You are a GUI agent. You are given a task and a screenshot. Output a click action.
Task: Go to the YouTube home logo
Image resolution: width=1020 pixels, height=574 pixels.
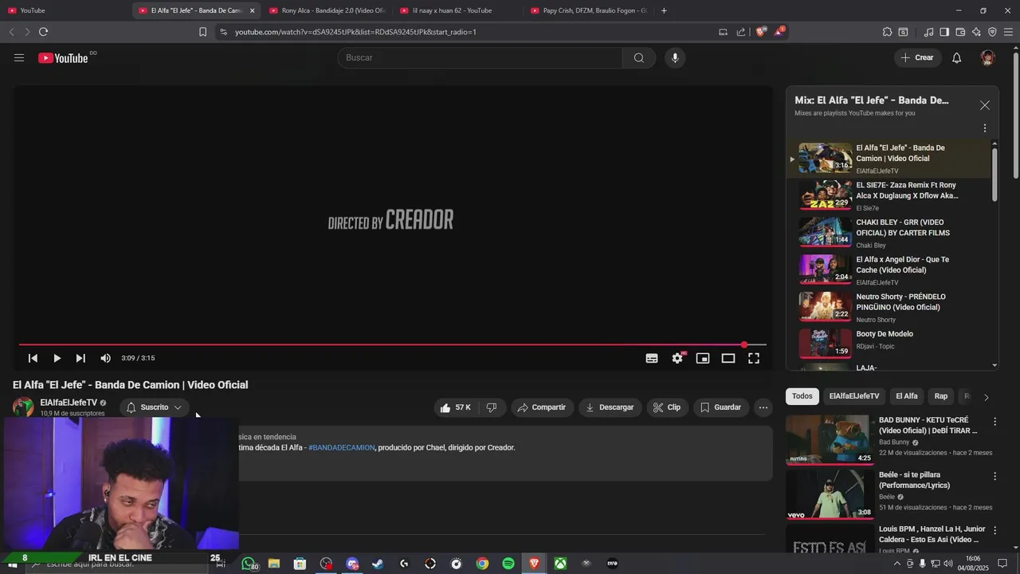(63, 57)
